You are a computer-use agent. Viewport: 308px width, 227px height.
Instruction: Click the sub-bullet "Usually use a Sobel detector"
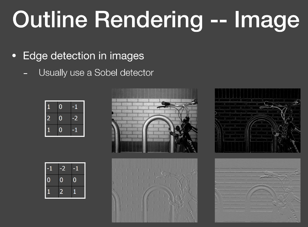(96, 72)
